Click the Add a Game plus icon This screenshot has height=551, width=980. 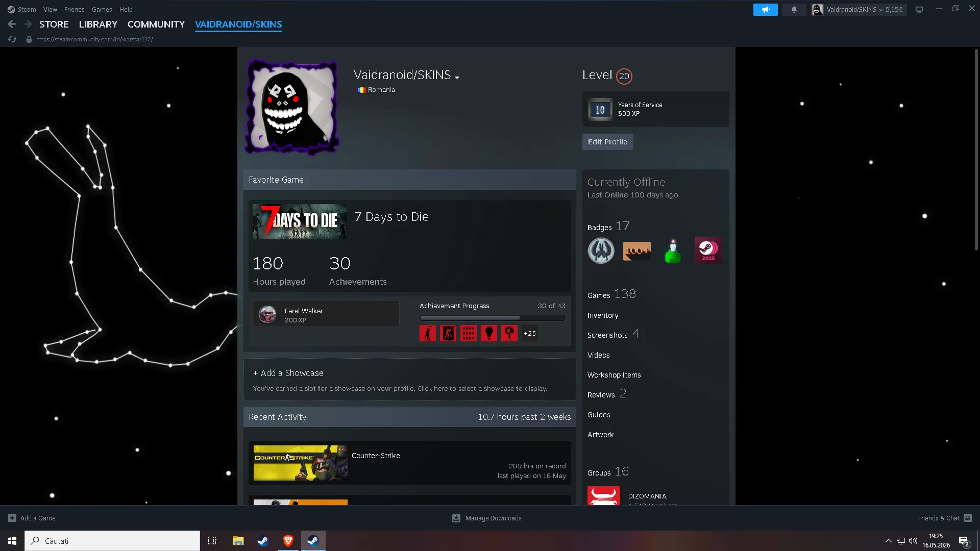[12, 518]
